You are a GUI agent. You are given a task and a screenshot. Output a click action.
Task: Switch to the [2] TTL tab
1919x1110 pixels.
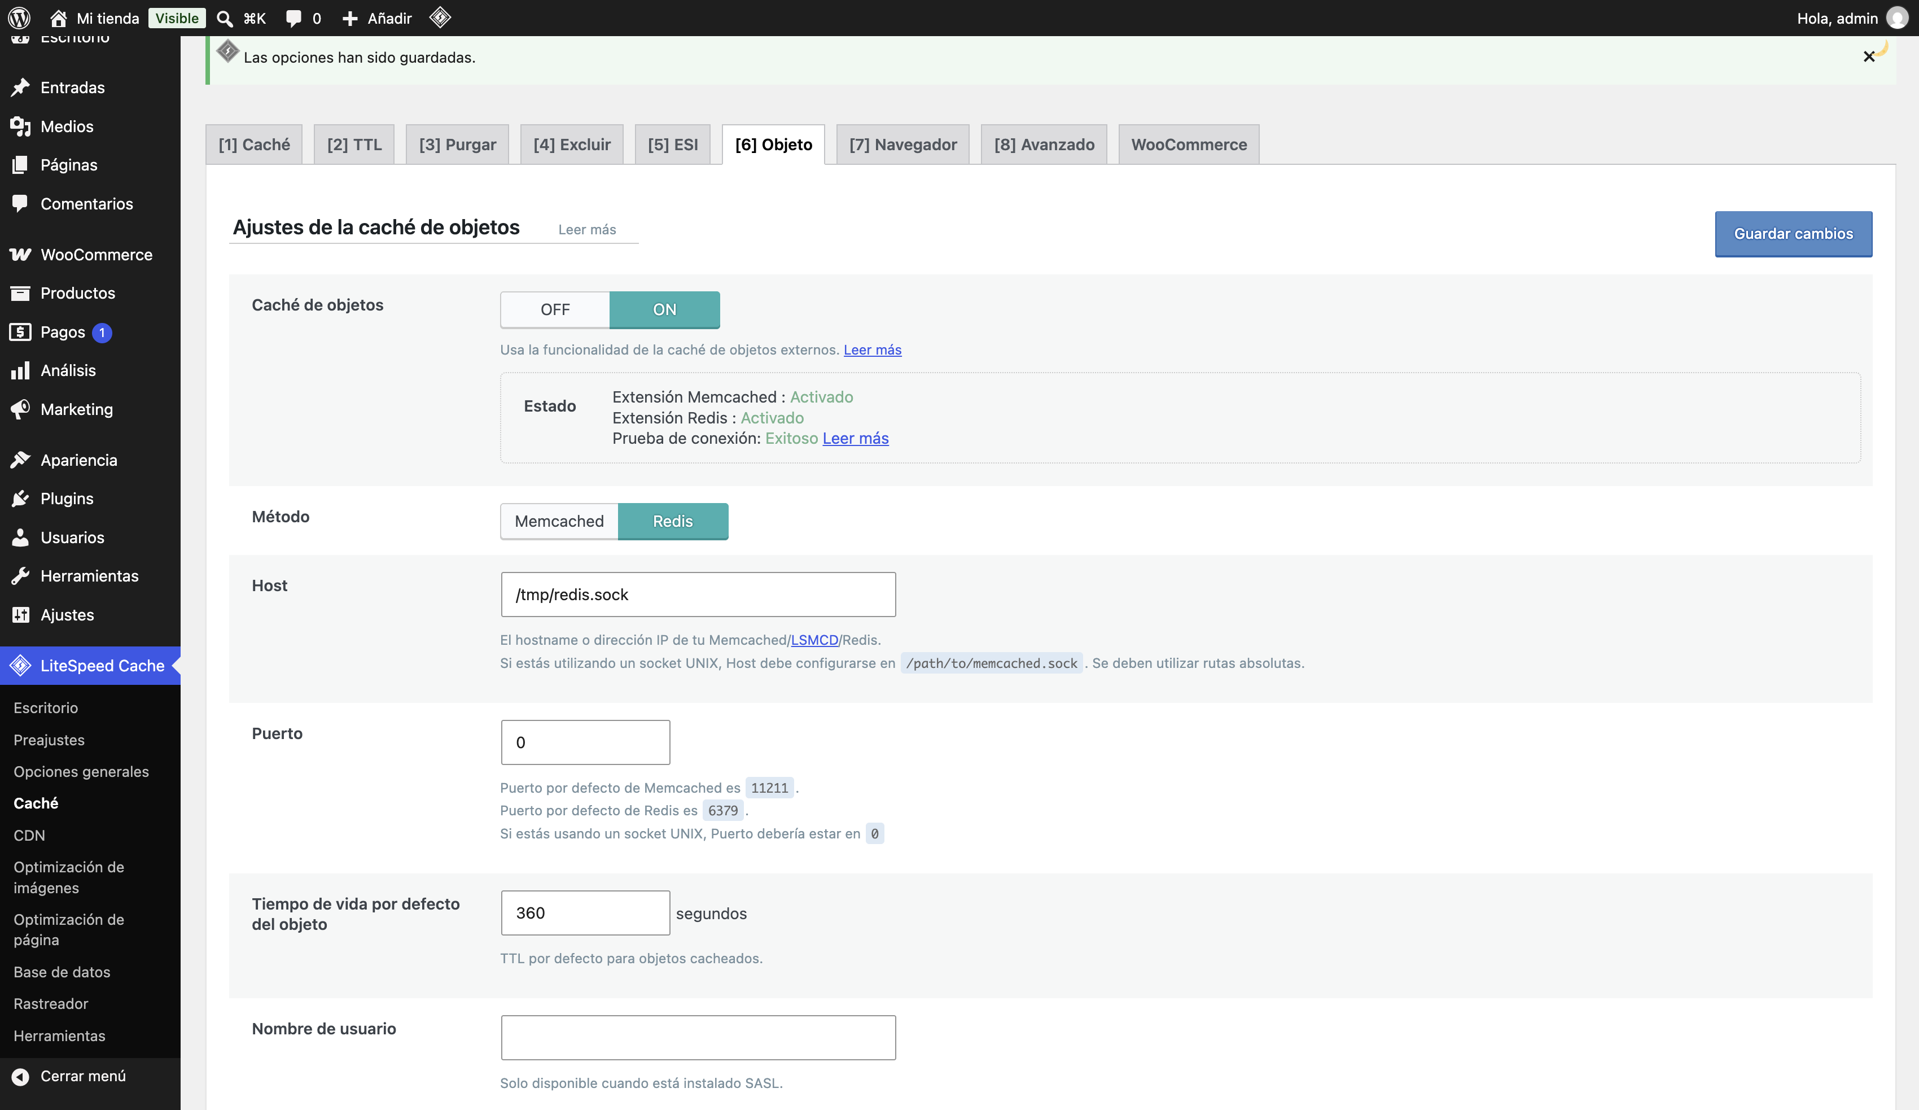pos(354,144)
